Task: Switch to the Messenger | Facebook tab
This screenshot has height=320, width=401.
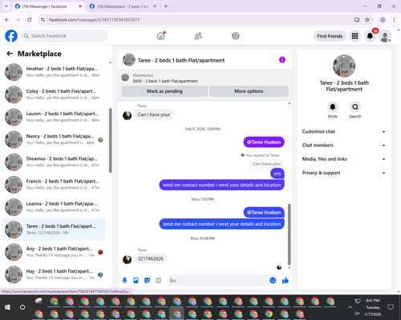Action: 48,6
